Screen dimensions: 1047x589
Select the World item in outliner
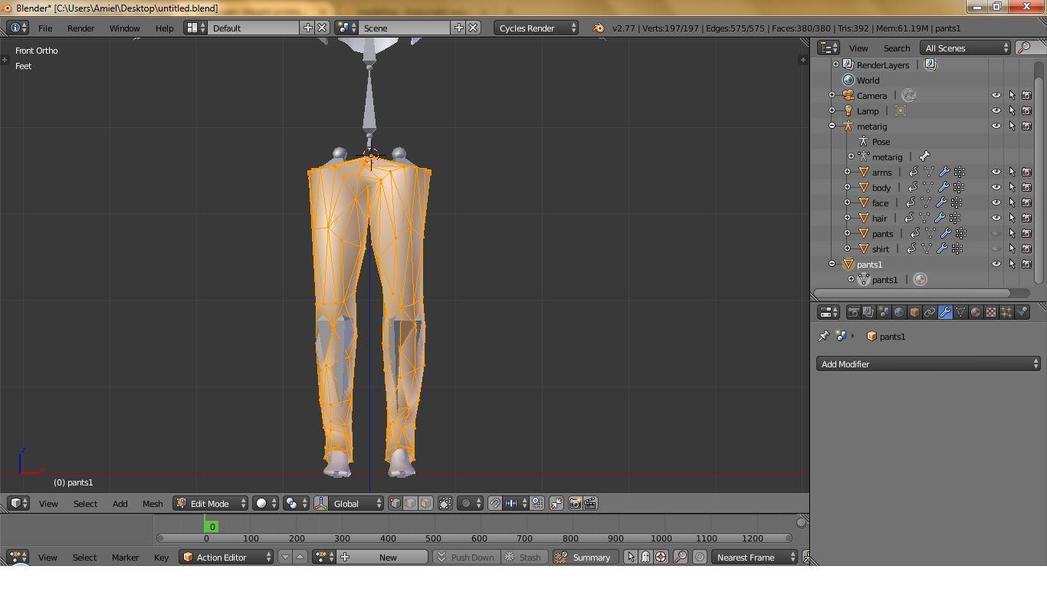pyautogui.click(x=868, y=80)
